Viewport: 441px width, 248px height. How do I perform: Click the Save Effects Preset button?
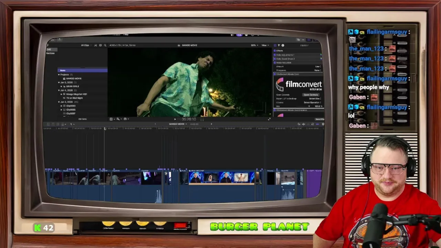coord(319,119)
